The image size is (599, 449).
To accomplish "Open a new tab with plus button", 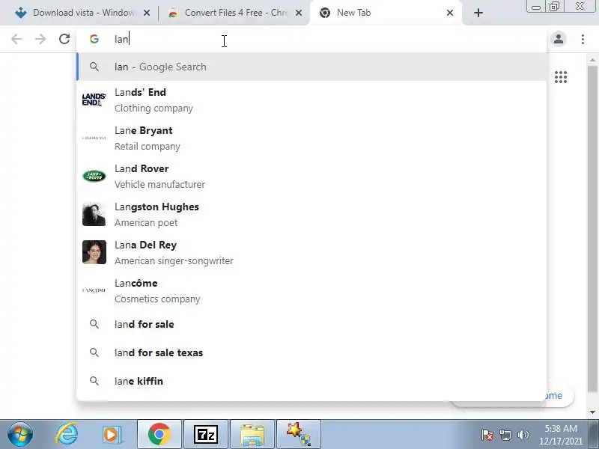I will pos(478,13).
